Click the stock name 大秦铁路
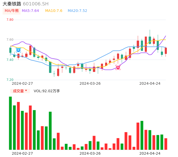178x157 pixels. click(12, 4)
